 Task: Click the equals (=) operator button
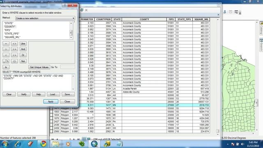point(6,44)
